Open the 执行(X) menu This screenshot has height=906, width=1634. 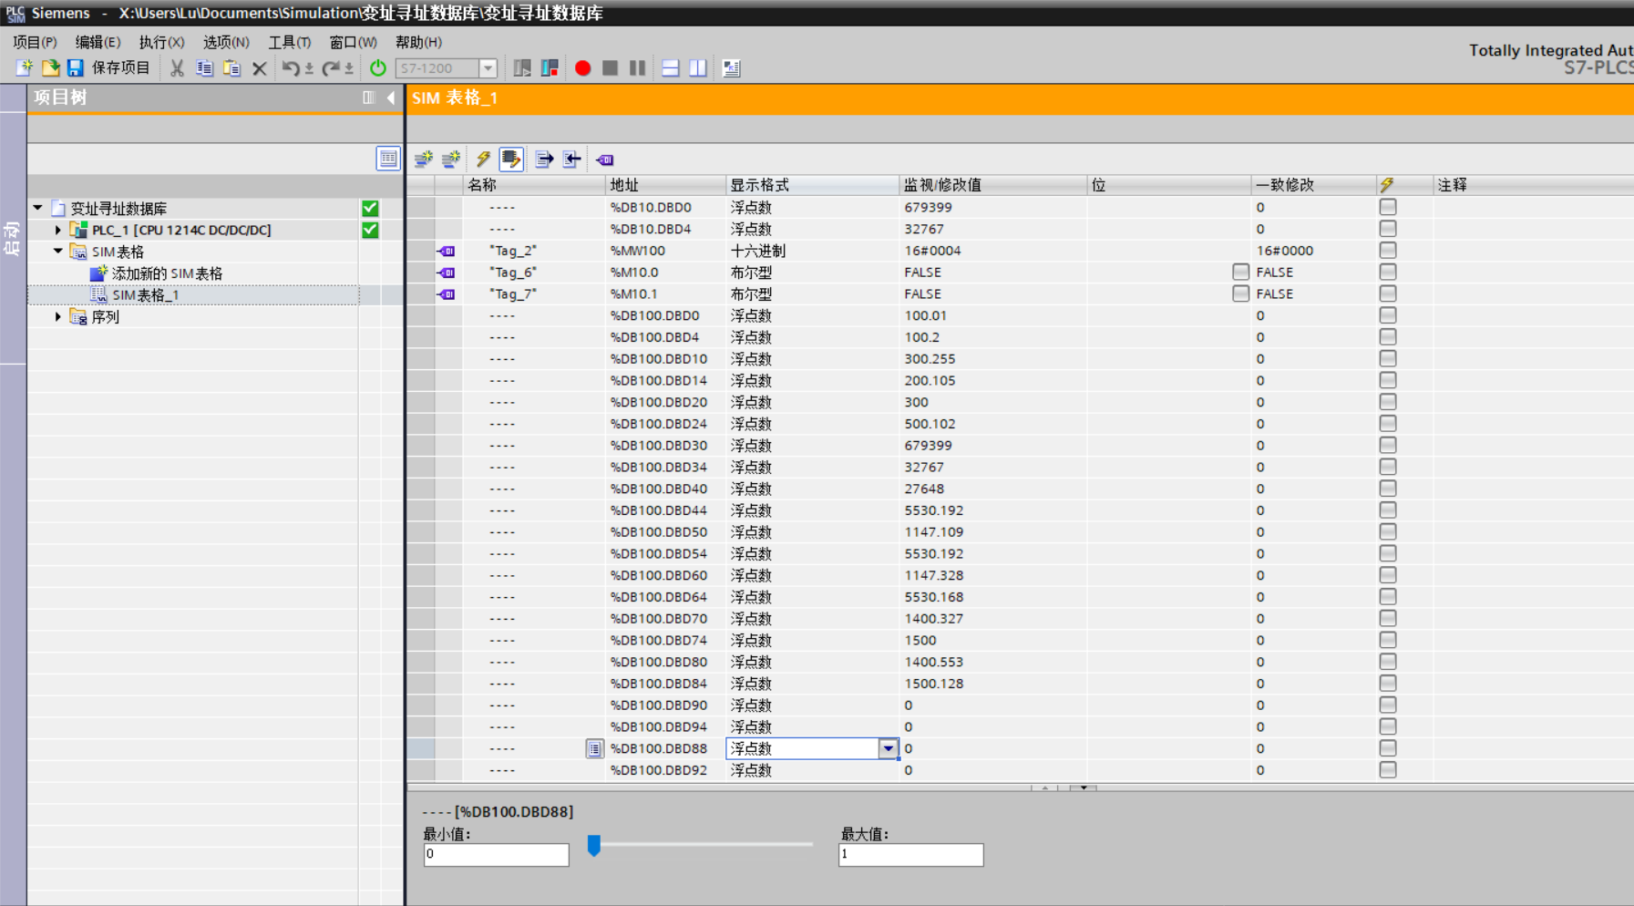pyautogui.click(x=161, y=42)
